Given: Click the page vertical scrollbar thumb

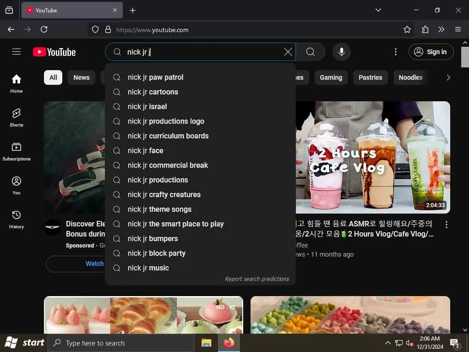Looking at the screenshot, I should pyautogui.click(x=465, y=57).
